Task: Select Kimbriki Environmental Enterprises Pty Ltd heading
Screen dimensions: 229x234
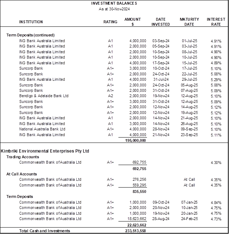Action: click(x=45, y=151)
